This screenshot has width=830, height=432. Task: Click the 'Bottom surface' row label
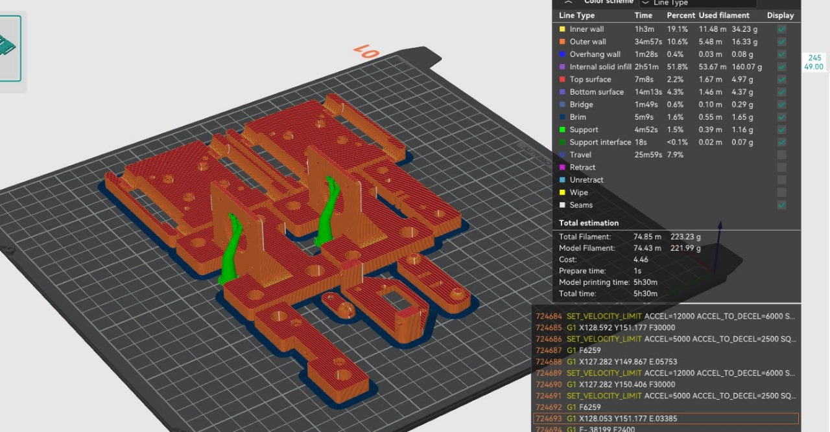[597, 92]
